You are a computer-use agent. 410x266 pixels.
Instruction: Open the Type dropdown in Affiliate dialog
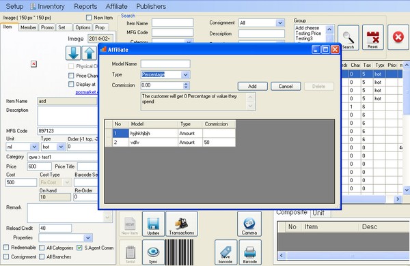pos(185,74)
